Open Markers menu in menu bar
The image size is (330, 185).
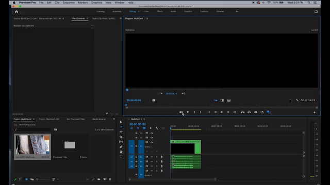[x=83, y=3]
